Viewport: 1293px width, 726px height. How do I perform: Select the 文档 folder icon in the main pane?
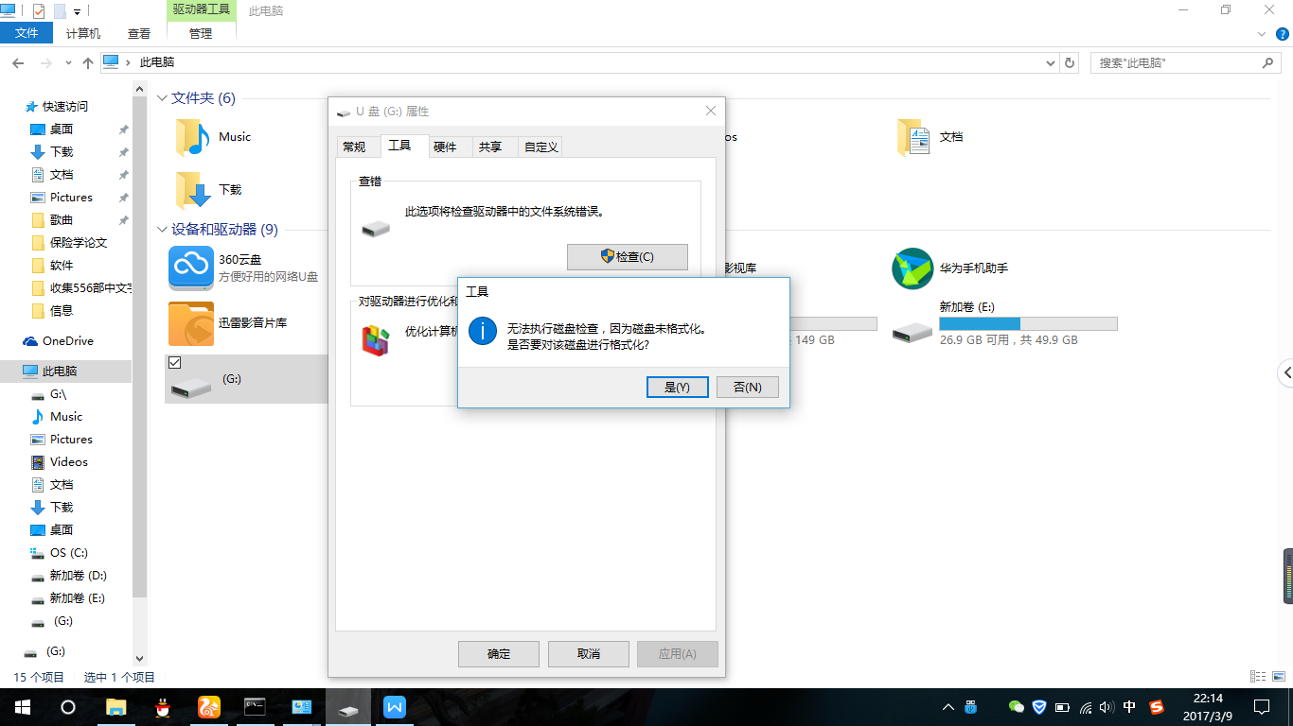pyautogui.click(x=914, y=137)
